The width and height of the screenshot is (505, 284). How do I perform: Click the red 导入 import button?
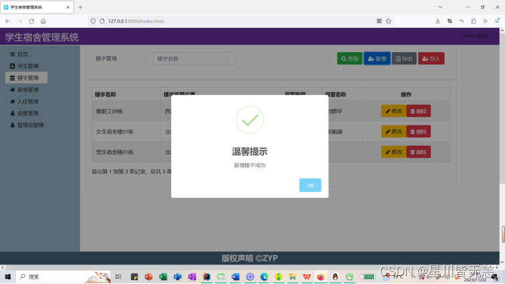pos(431,59)
